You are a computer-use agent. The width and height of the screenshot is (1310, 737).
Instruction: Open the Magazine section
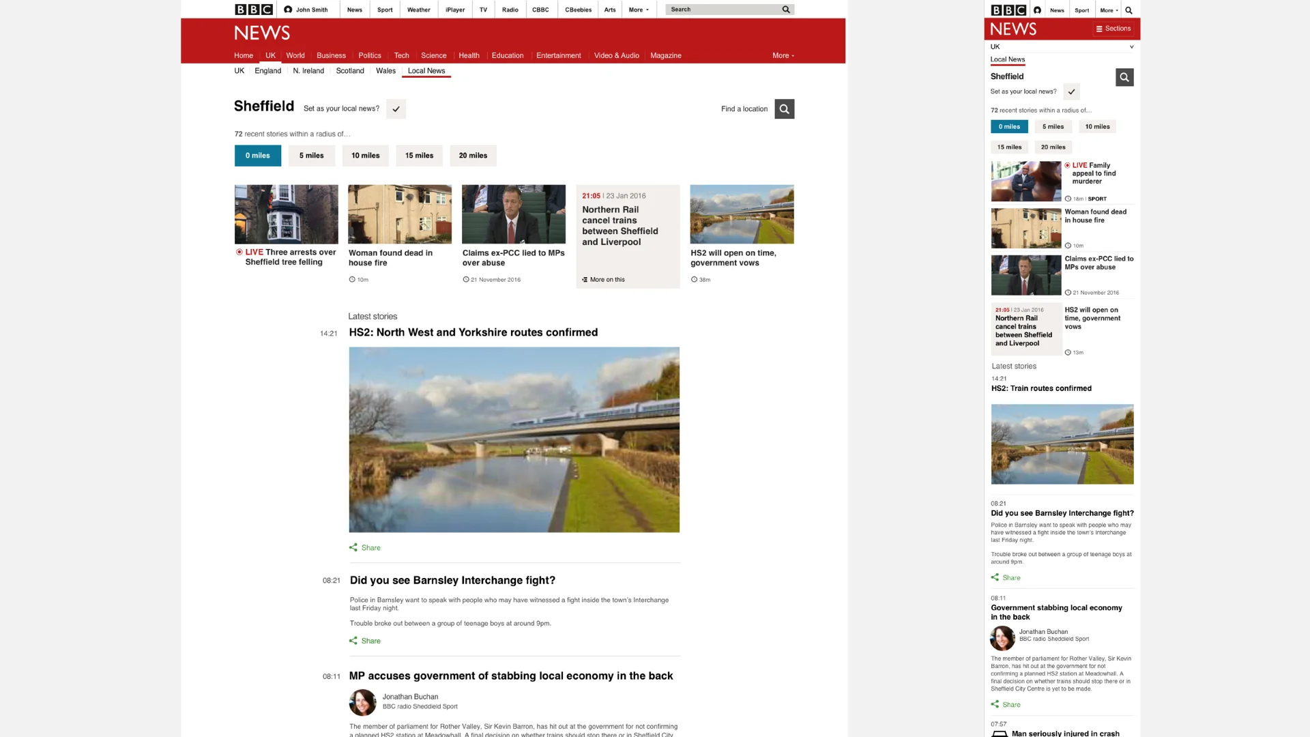pyautogui.click(x=666, y=56)
